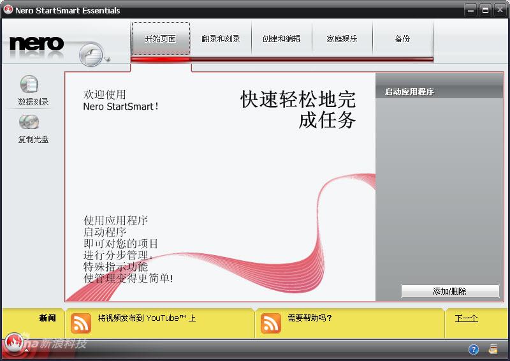
Task: Open the options icon at bottom right
Action: [x=493, y=350]
